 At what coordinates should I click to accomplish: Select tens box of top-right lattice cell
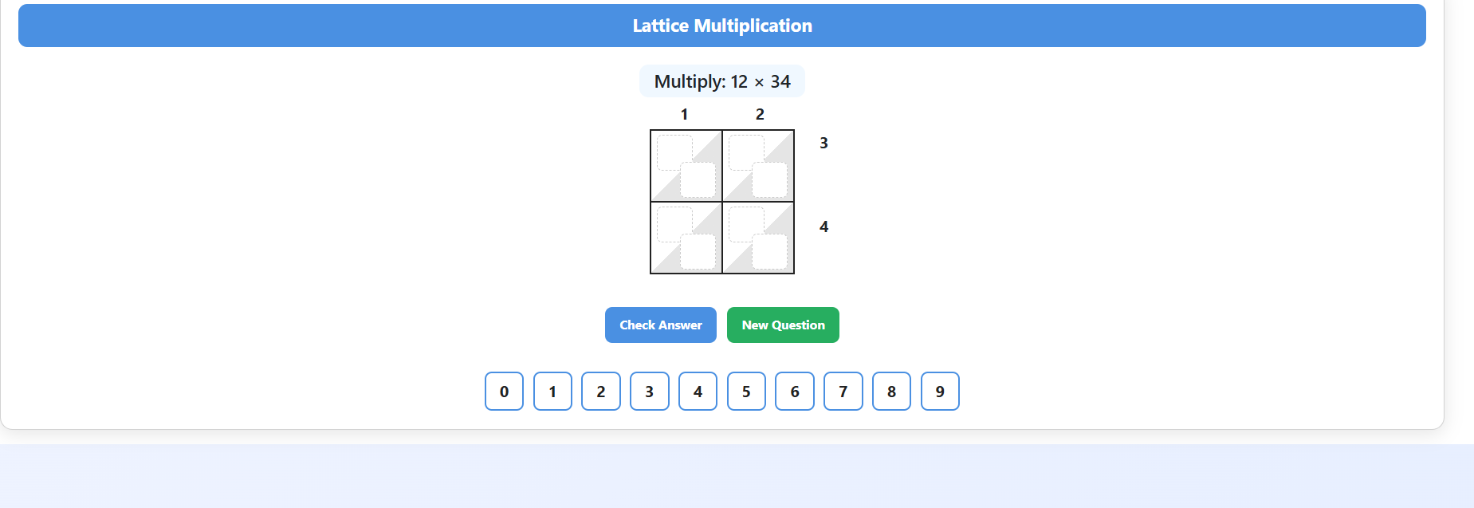[x=745, y=152]
